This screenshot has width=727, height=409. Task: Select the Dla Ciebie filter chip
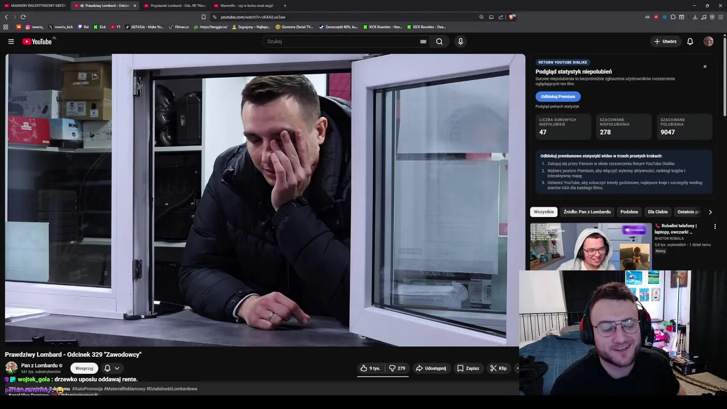tap(658, 212)
